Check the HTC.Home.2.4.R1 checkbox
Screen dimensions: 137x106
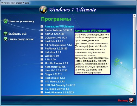point(42,81)
